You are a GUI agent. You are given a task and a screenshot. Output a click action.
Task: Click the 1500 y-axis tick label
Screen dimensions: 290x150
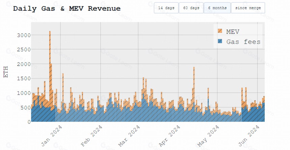[x=24, y=78]
